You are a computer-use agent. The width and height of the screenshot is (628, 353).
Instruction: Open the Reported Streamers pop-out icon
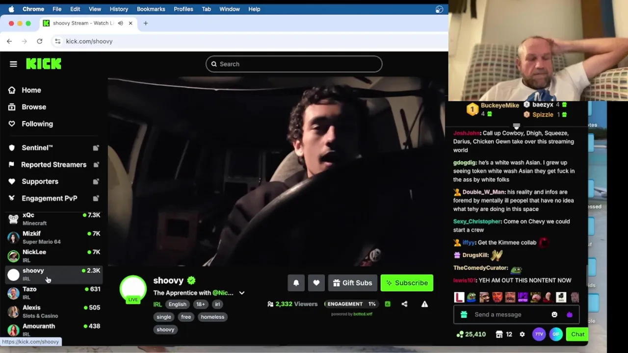96,165
